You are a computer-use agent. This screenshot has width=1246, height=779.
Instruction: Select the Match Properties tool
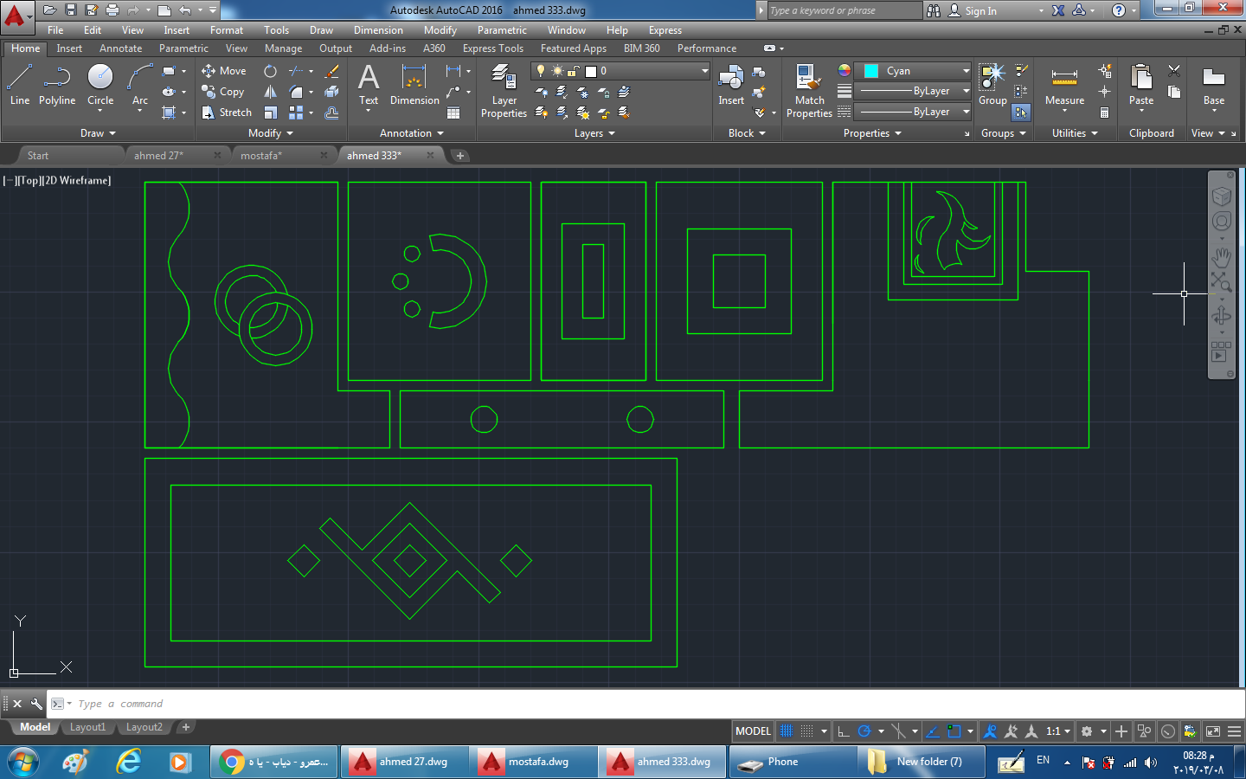point(809,91)
